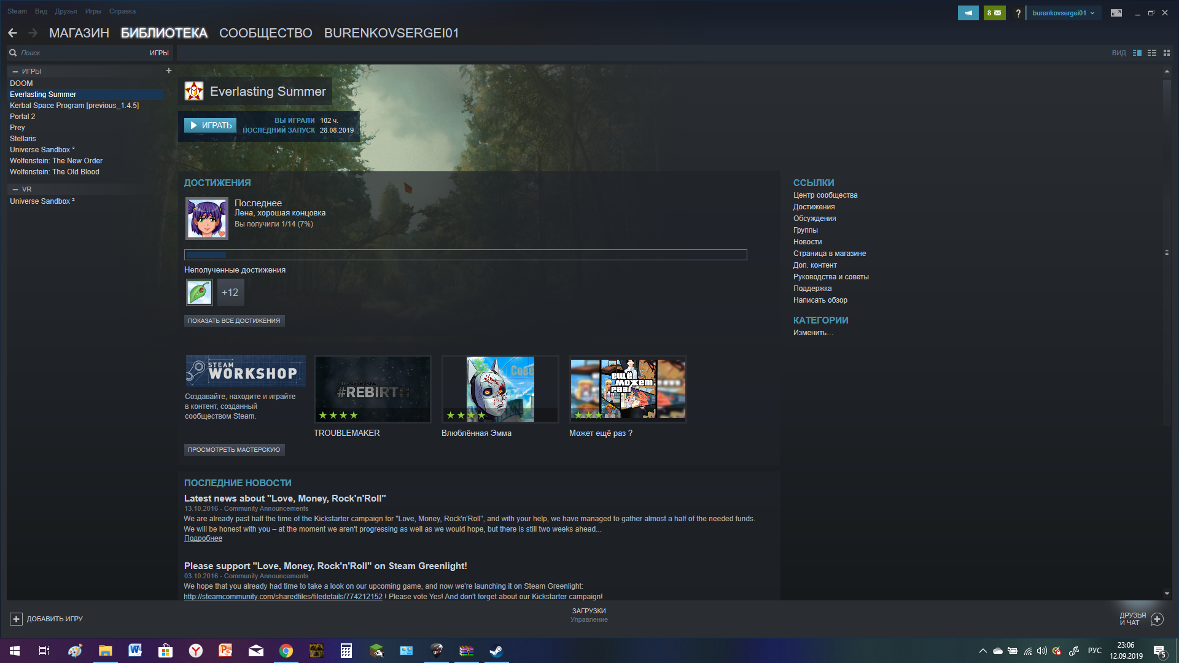Screen dimensions: 1179x663
Task: Open the friends and chat plus icon
Action: pos(1157,619)
